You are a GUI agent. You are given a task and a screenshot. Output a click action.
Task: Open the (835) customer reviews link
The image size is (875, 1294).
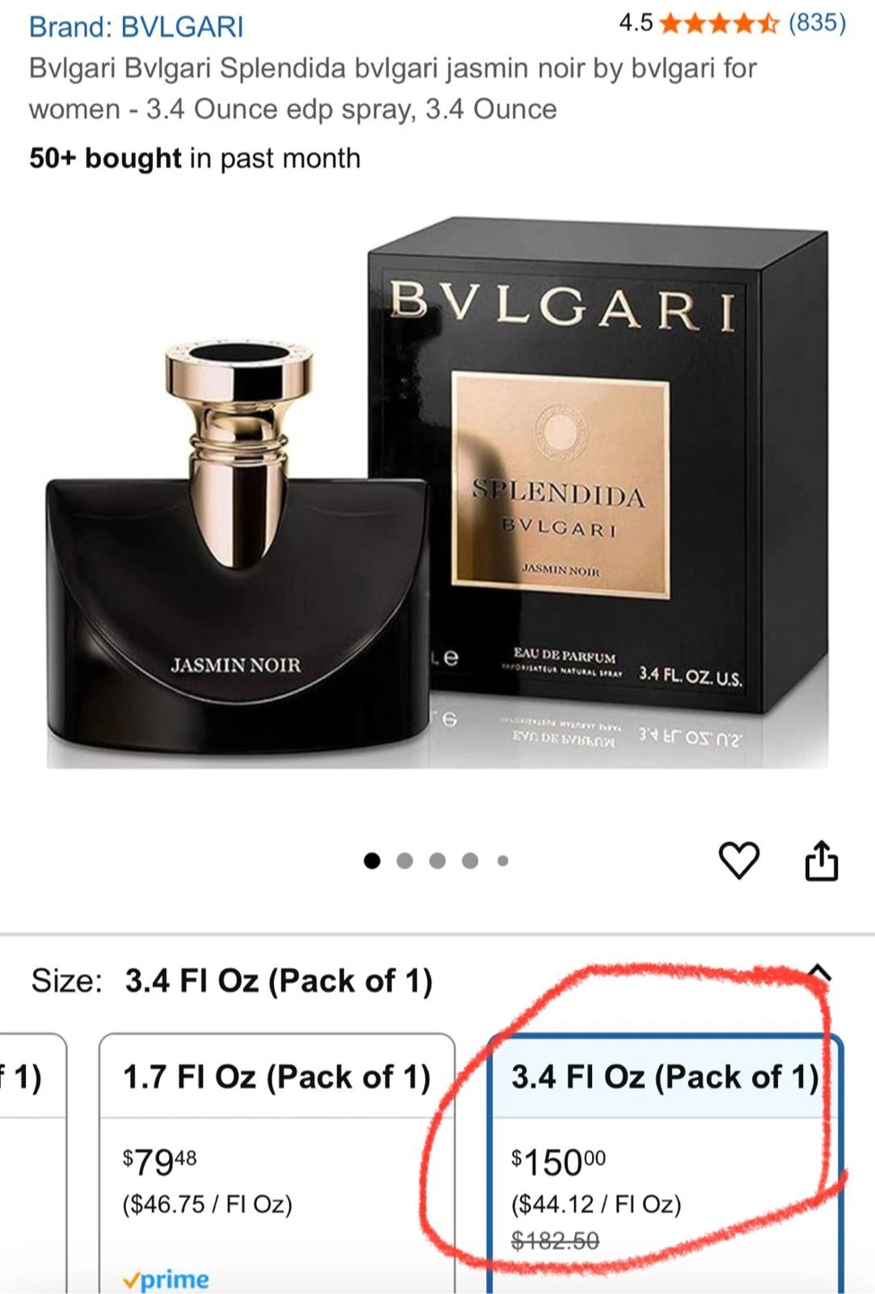(818, 22)
